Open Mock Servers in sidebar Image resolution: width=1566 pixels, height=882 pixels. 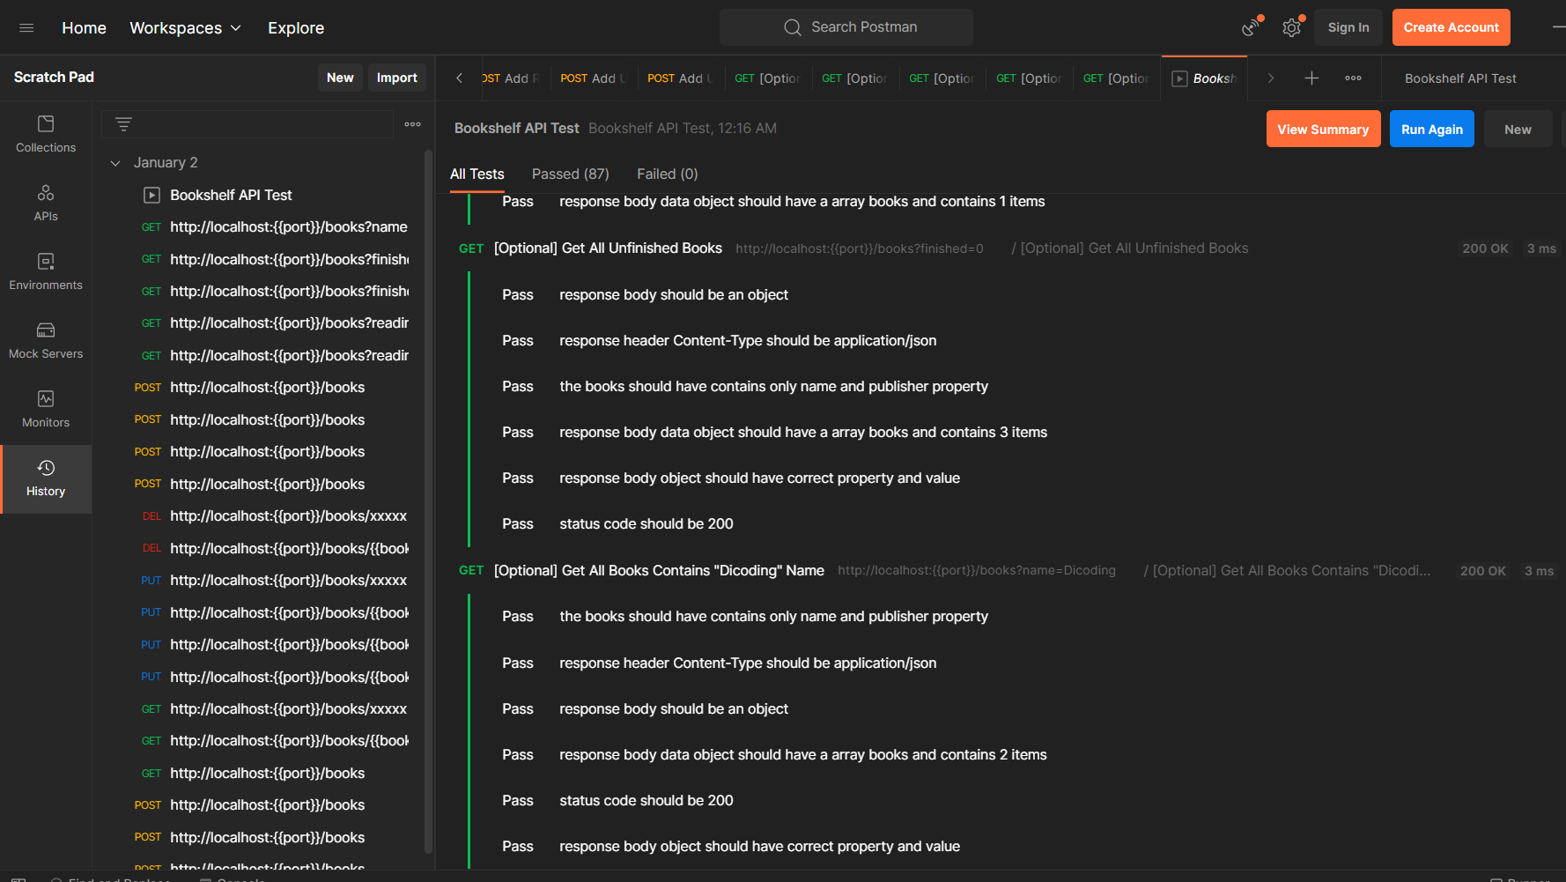tap(46, 340)
